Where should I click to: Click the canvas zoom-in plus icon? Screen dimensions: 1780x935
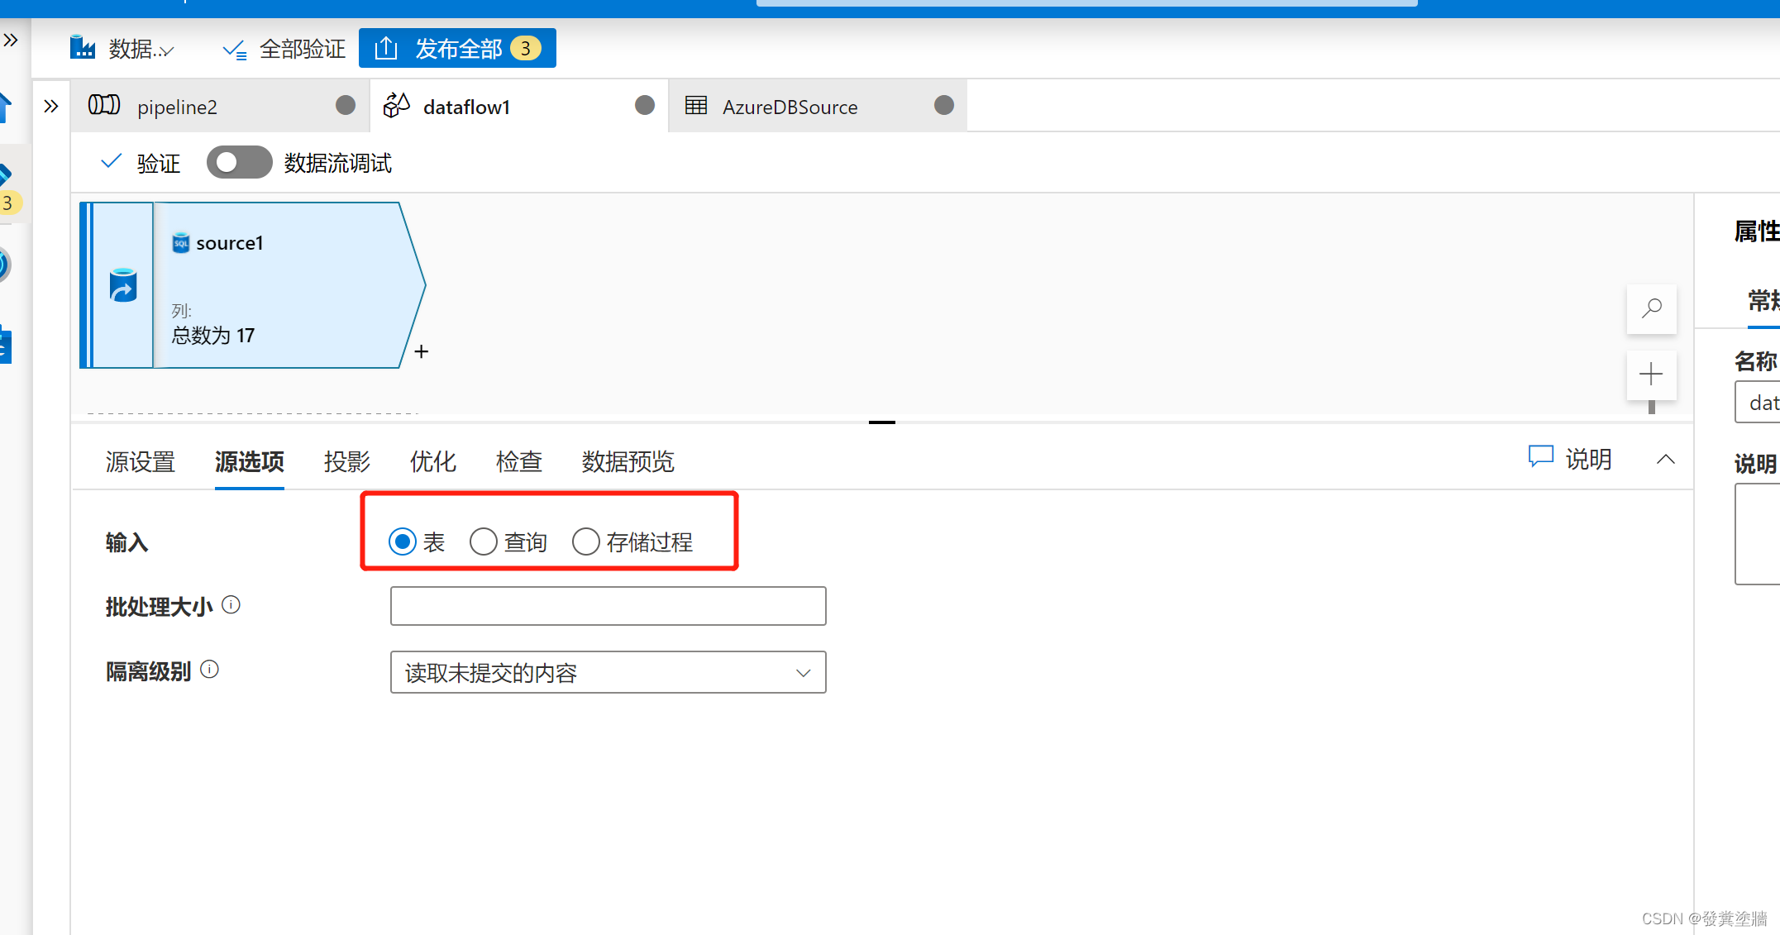(x=1651, y=374)
